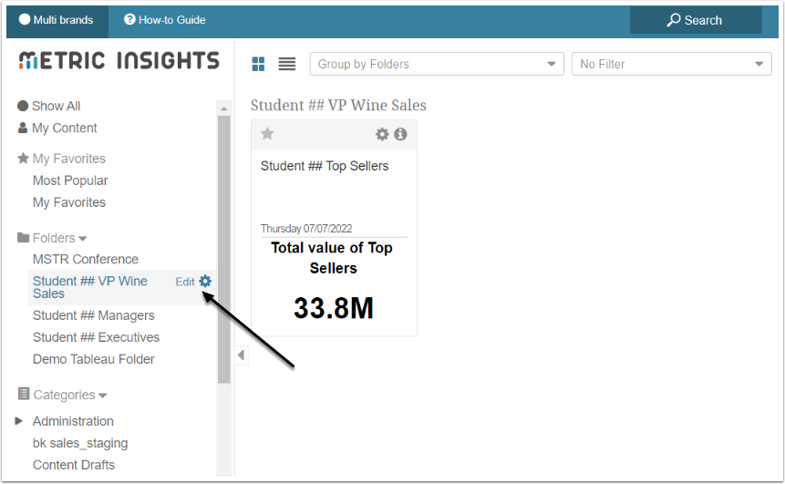This screenshot has height=484, width=785.
Task: Collapse the left sidebar panel arrow
Action: click(242, 355)
